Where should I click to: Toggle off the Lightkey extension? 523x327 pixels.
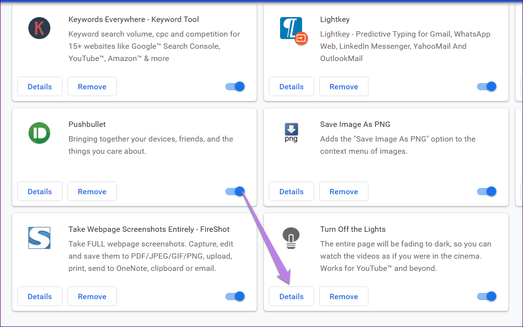pyautogui.click(x=487, y=86)
